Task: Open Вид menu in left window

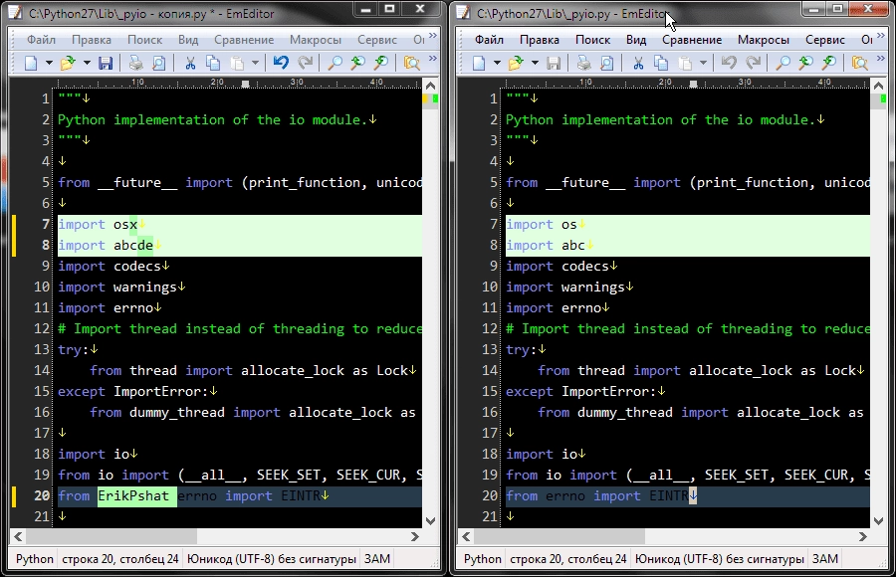Action: (x=188, y=40)
